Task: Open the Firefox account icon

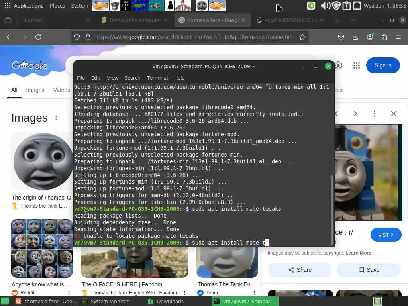Action: pyautogui.click(x=370, y=37)
